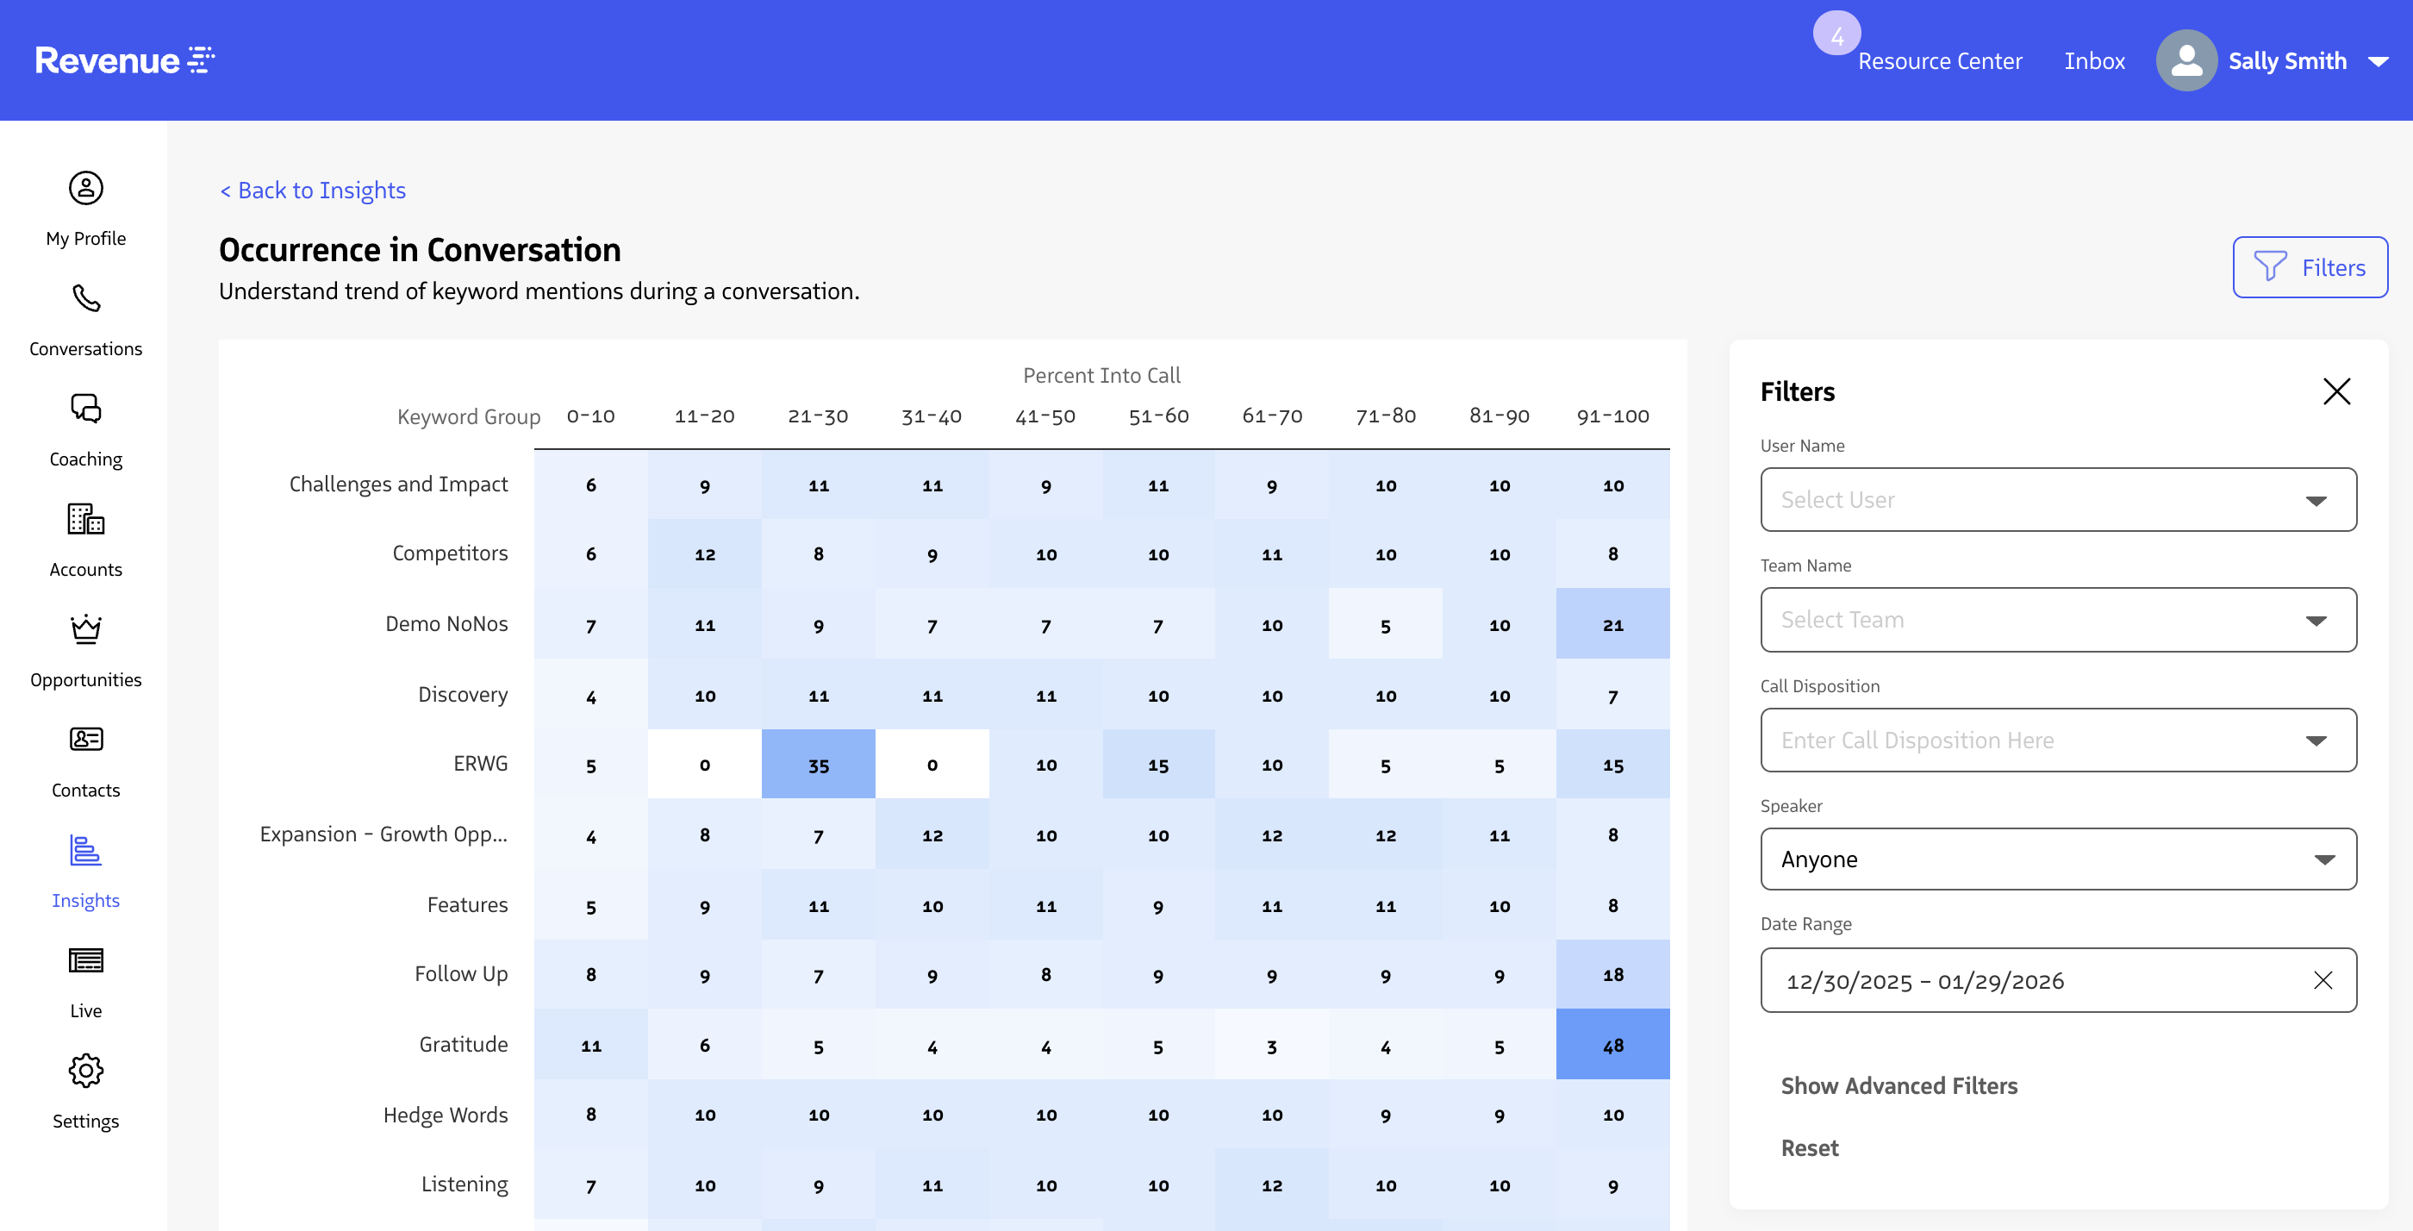Viewport: 2413px width, 1231px height.
Task: Open Accounts building icon
Action: (x=85, y=519)
